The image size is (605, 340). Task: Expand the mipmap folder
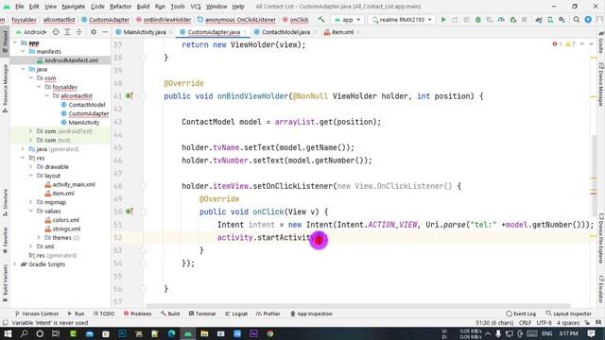tap(30, 202)
